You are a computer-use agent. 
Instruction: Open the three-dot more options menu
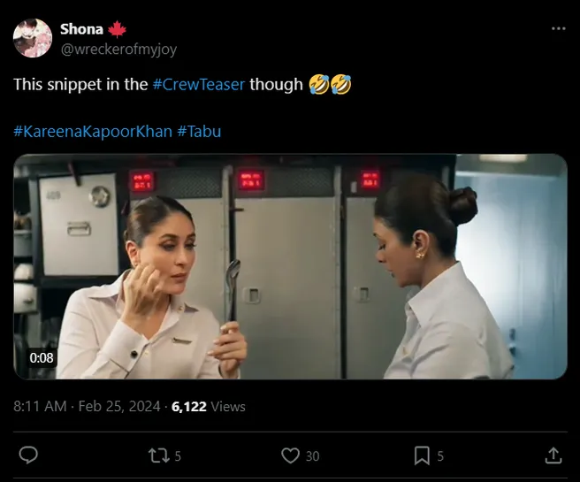click(558, 28)
